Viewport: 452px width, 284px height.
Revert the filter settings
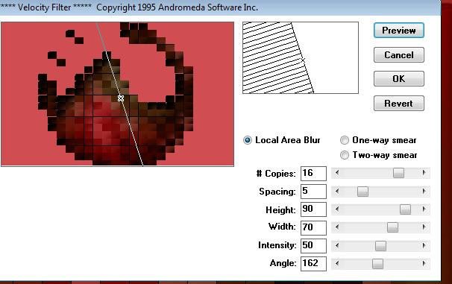click(399, 103)
